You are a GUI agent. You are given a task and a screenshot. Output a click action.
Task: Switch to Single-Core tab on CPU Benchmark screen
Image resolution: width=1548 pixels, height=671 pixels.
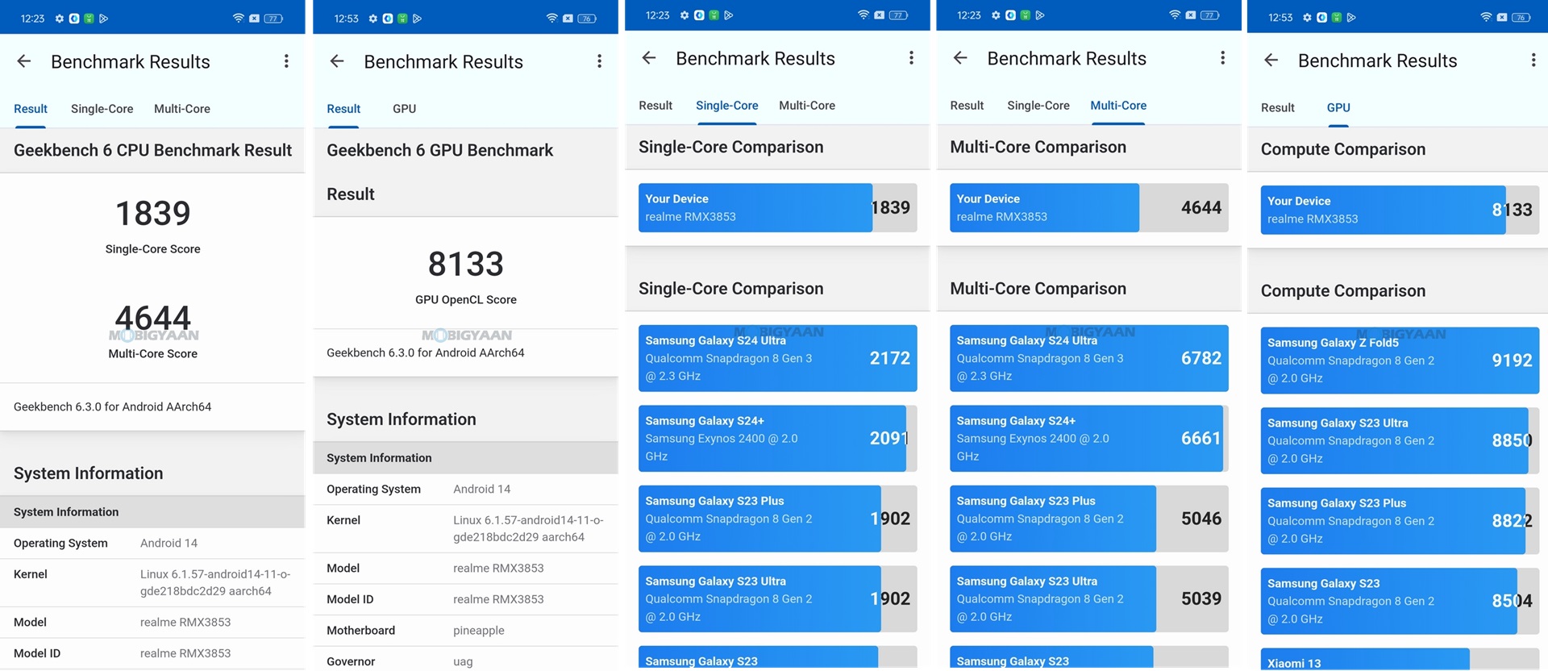click(102, 109)
